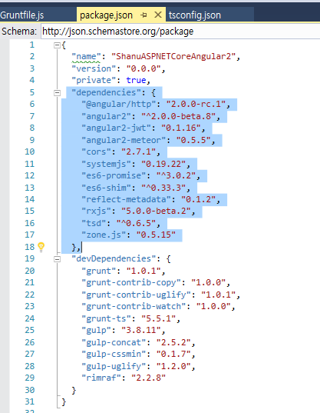Screen dimensions: 320x413
Task: Click the true value of private
Action: (x=136, y=80)
